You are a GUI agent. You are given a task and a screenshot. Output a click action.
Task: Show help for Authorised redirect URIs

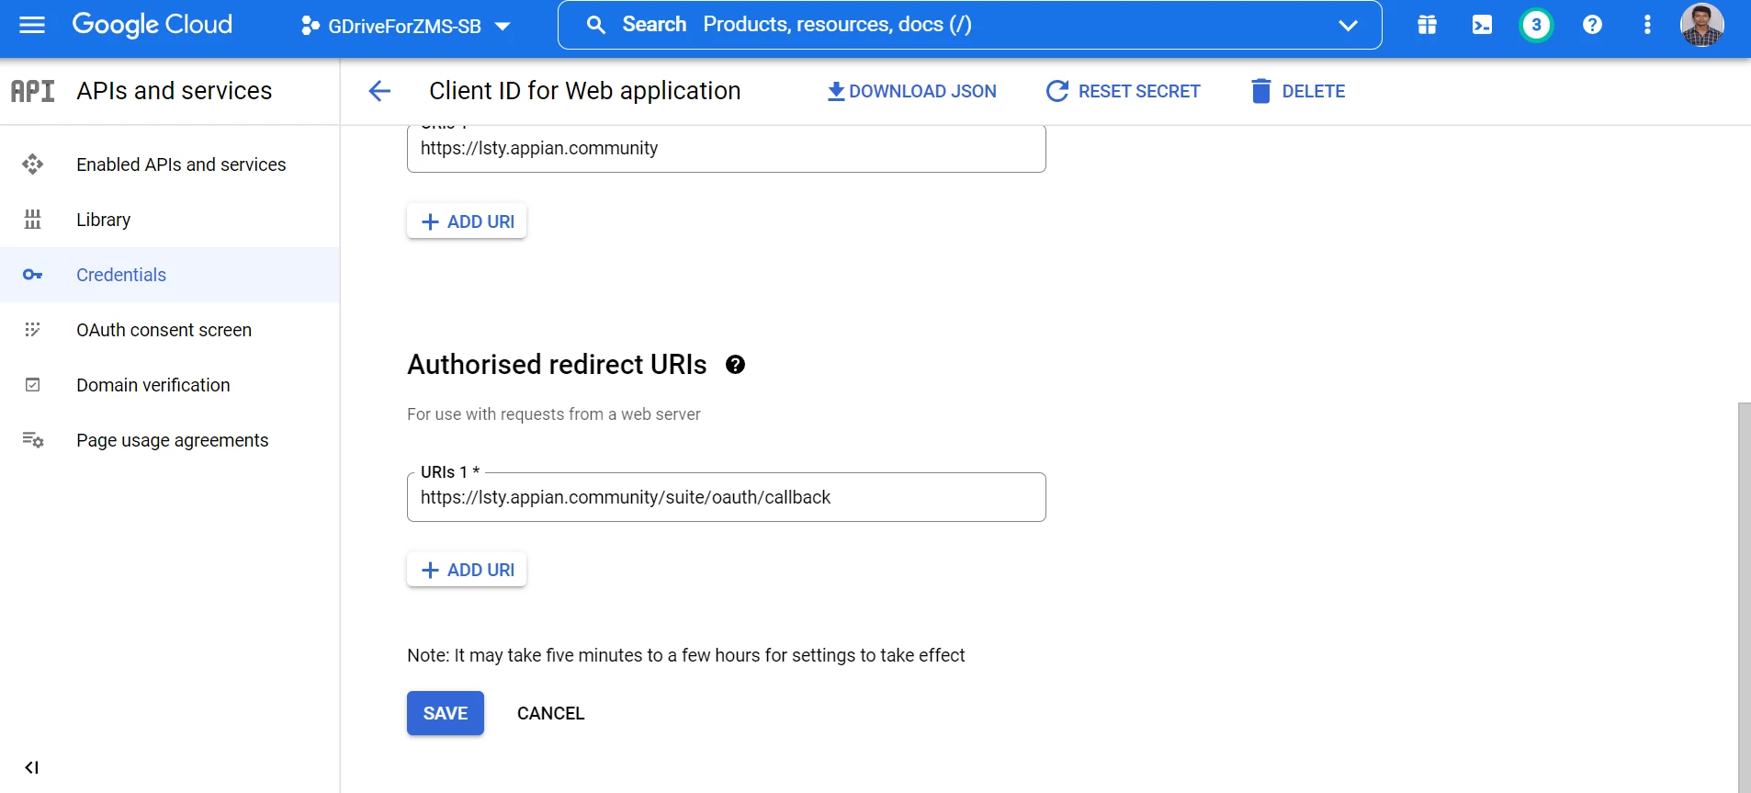pos(735,365)
